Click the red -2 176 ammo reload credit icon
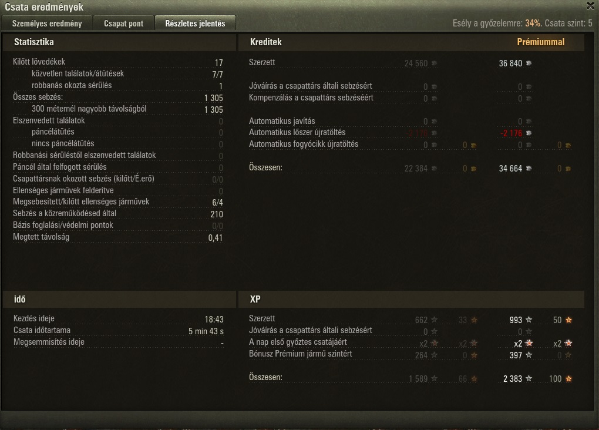The height and width of the screenshot is (430, 599). (x=529, y=133)
